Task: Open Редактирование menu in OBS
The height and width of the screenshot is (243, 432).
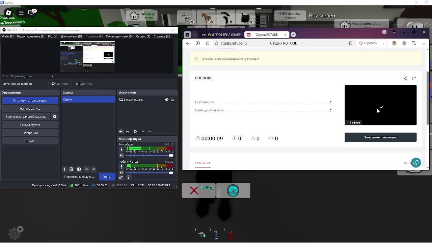Action: click(31, 36)
